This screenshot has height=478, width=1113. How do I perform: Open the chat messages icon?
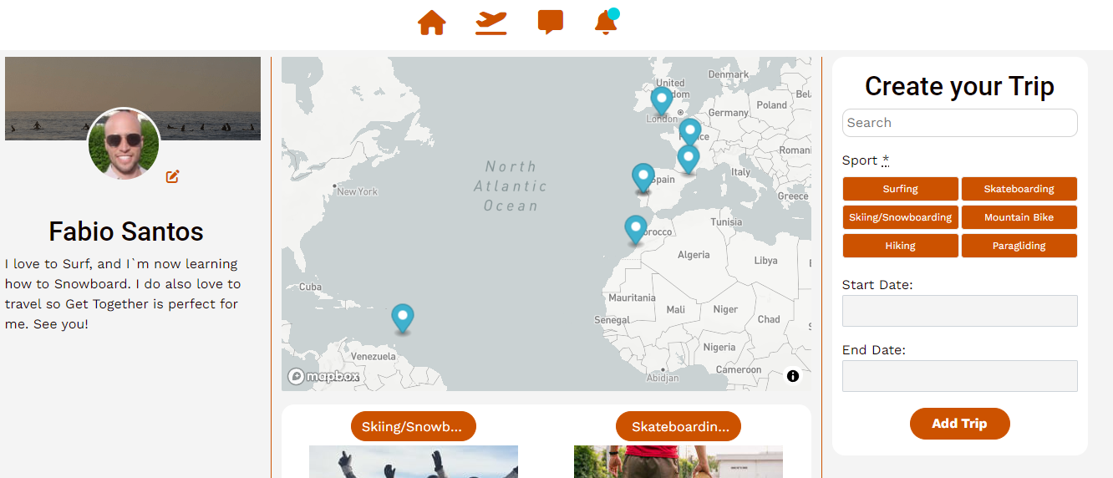tap(550, 23)
